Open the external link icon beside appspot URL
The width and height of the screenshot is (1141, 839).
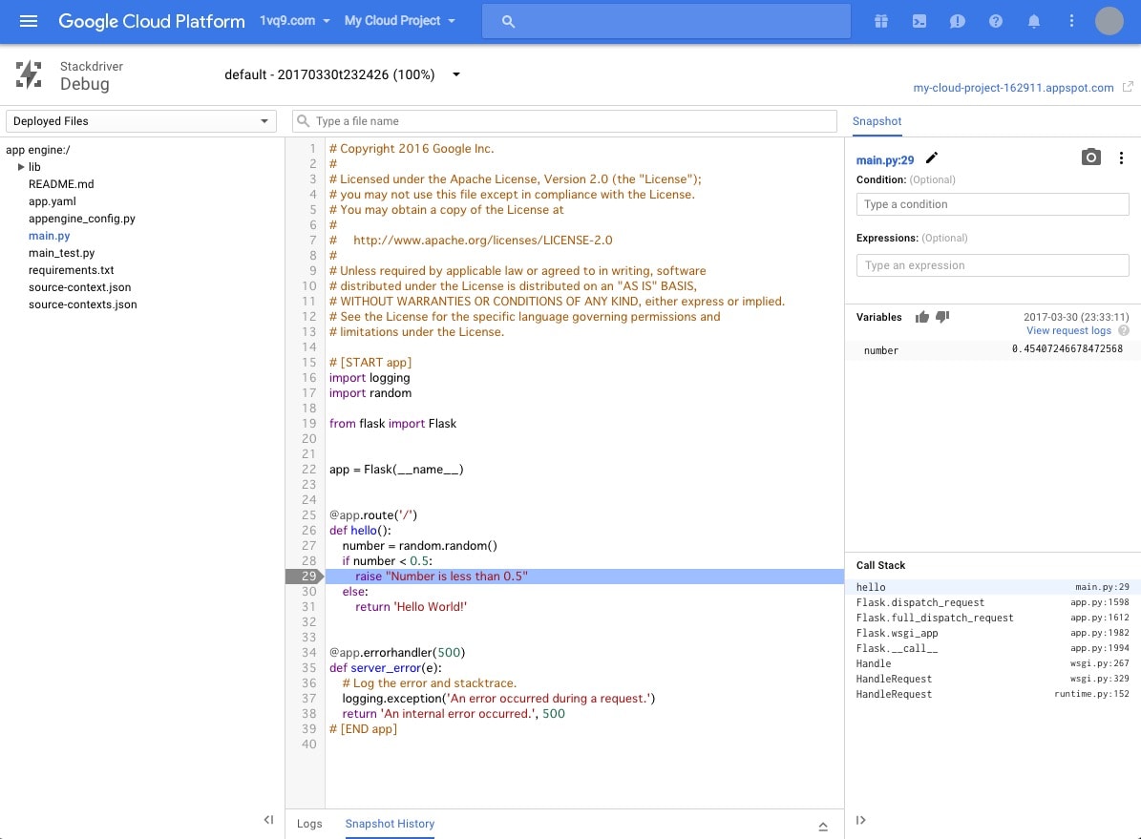coord(1128,87)
